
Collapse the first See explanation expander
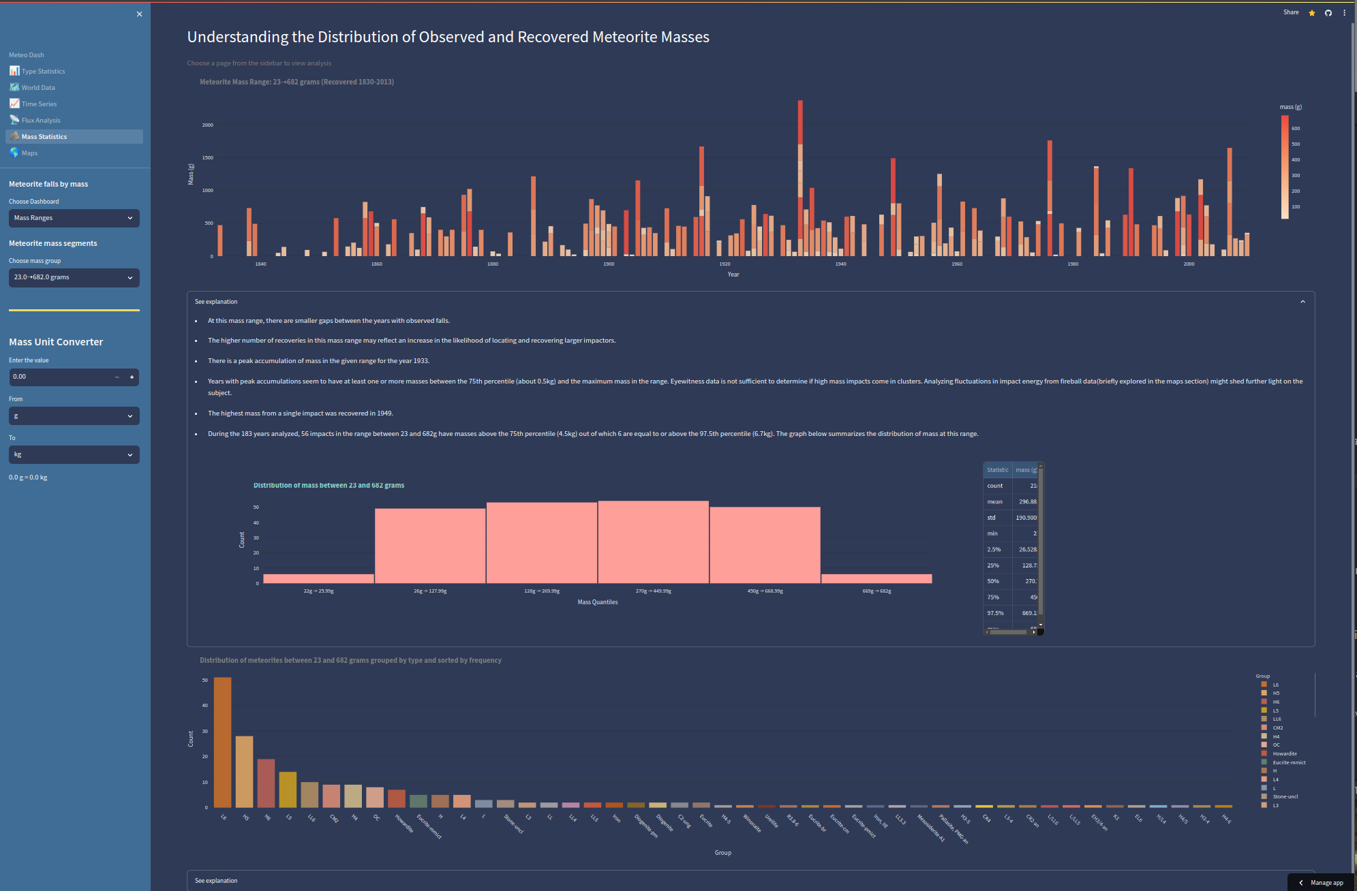coord(750,302)
